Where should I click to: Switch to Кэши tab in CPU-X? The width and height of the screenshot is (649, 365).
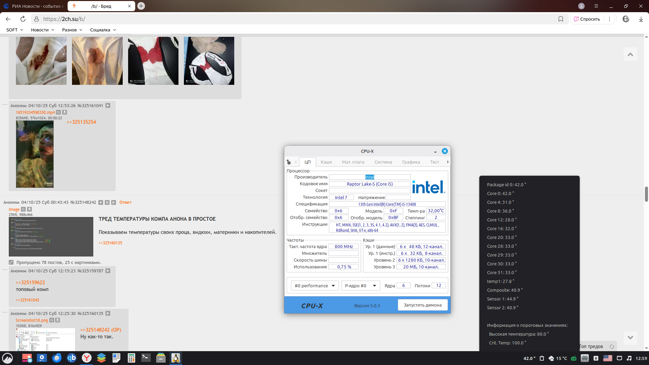[326, 162]
